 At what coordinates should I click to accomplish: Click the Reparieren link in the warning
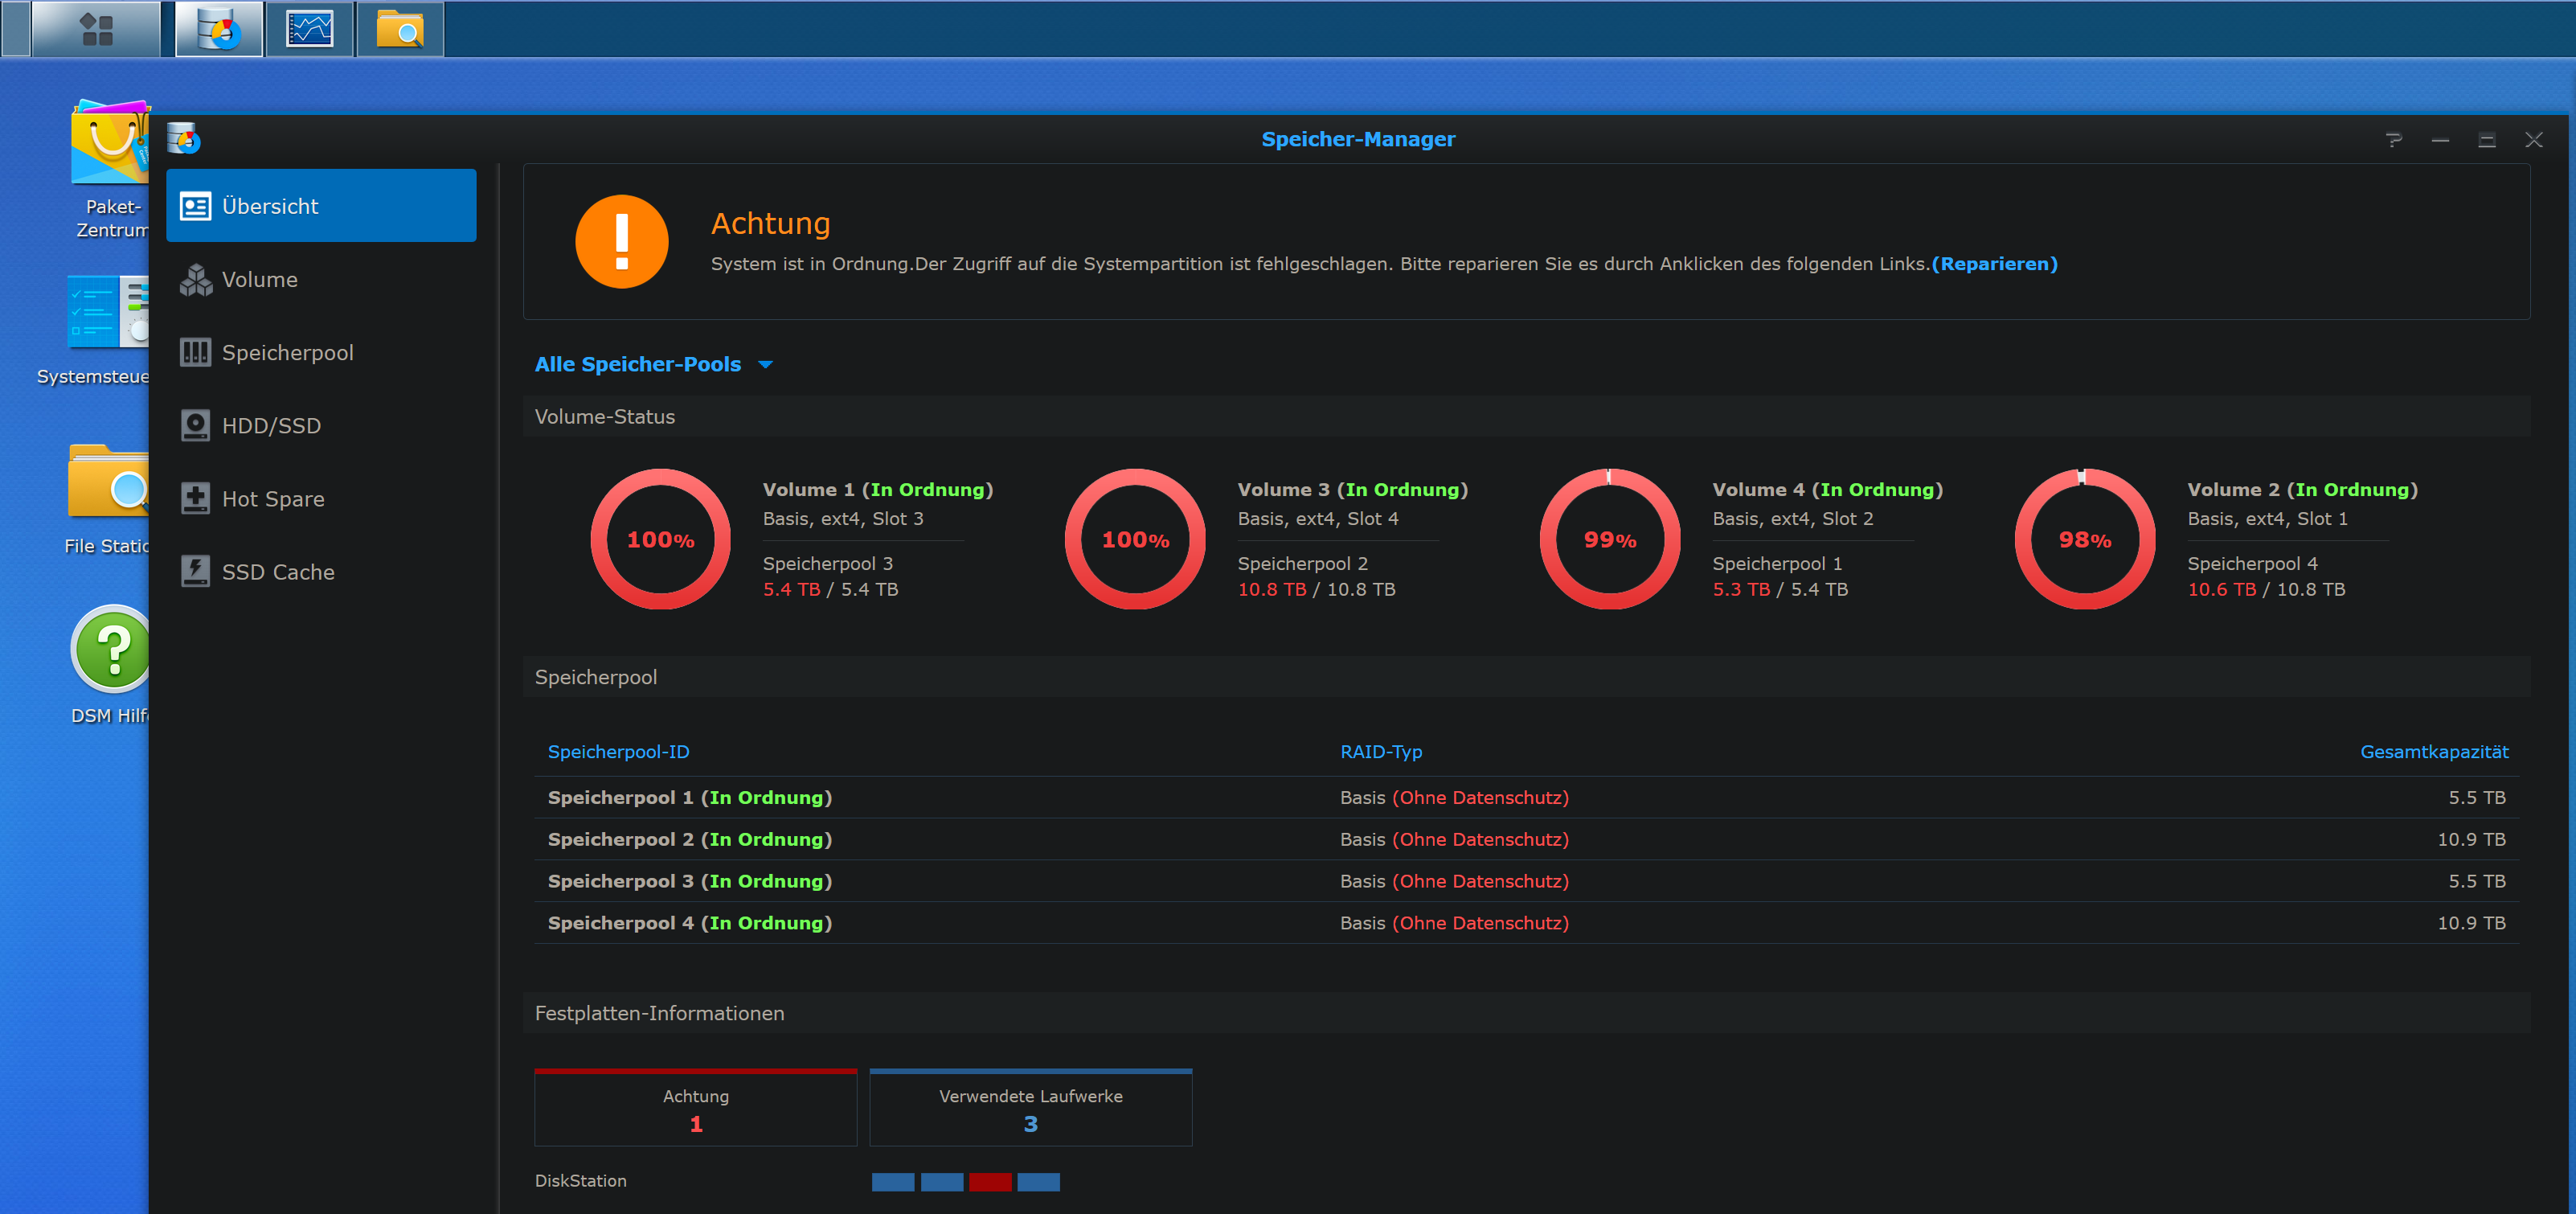1995,264
